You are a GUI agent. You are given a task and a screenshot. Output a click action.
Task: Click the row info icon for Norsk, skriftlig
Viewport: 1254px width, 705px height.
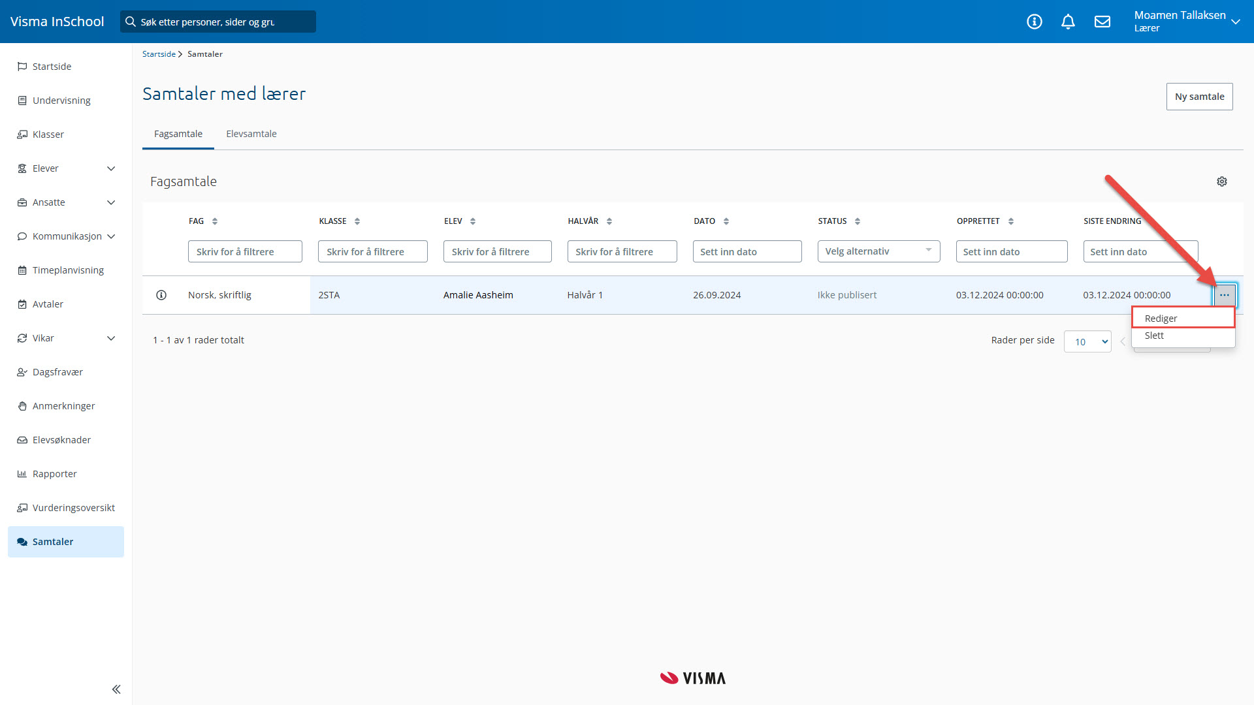[161, 295]
